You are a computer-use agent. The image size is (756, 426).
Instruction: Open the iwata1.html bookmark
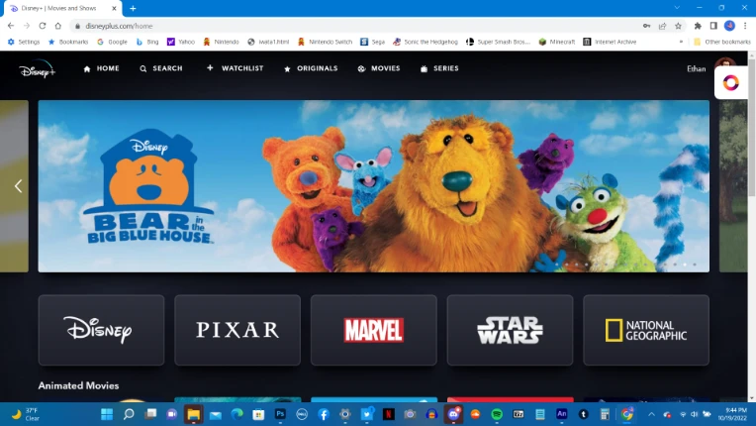tap(268, 42)
